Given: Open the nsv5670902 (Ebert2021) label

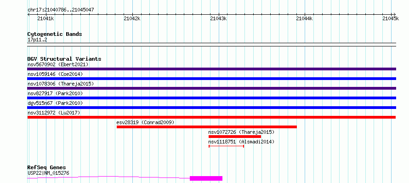Looking at the screenshot, I should (58, 64).
